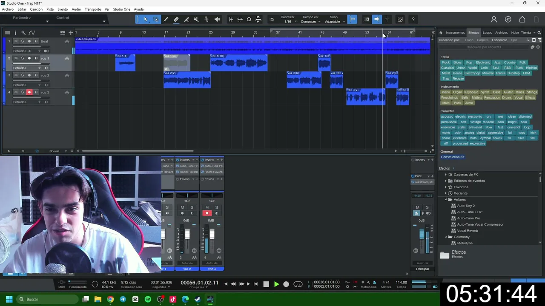Expand the Favoritos folder

pos(446,187)
